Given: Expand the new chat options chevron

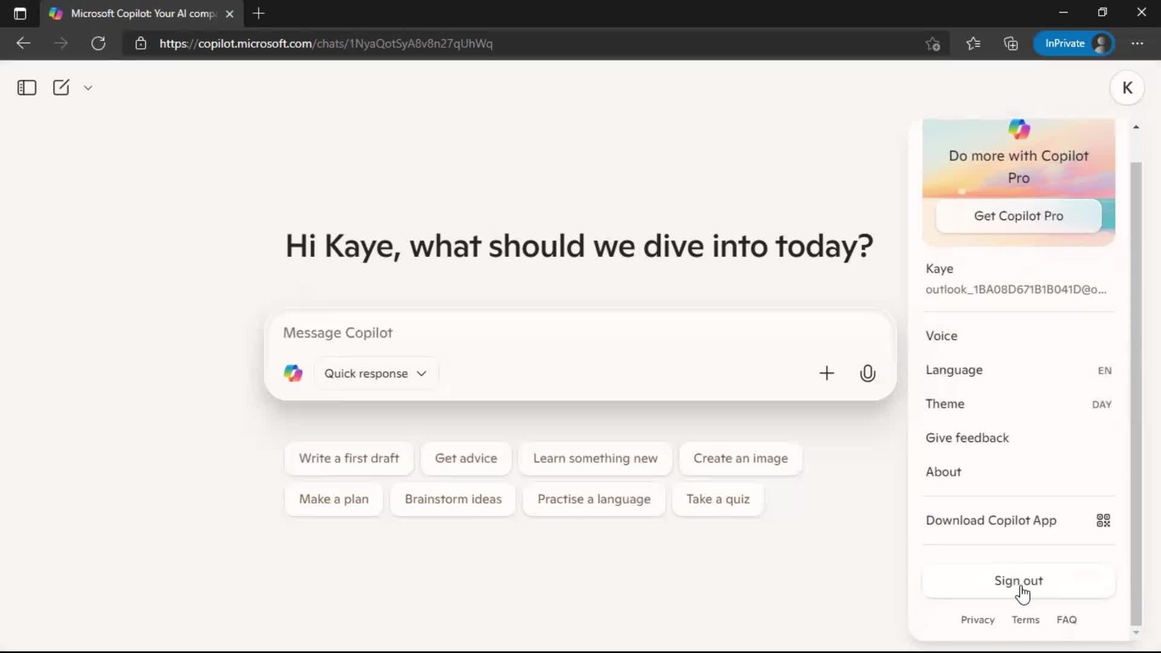Looking at the screenshot, I should pyautogui.click(x=88, y=88).
